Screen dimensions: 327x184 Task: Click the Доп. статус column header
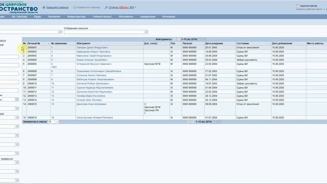tap(151, 43)
